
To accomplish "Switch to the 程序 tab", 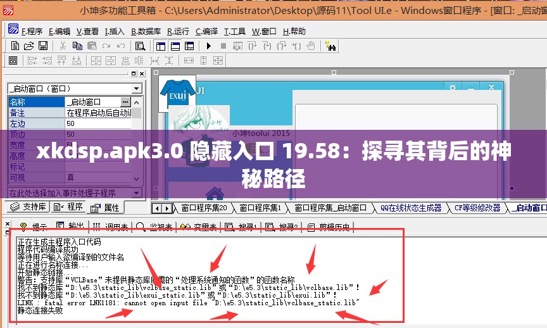I will click(x=68, y=207).
